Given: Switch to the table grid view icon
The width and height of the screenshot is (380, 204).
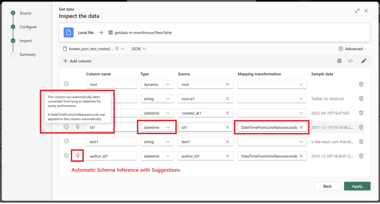Looking at the screenshot, I should tap(339, 61).
